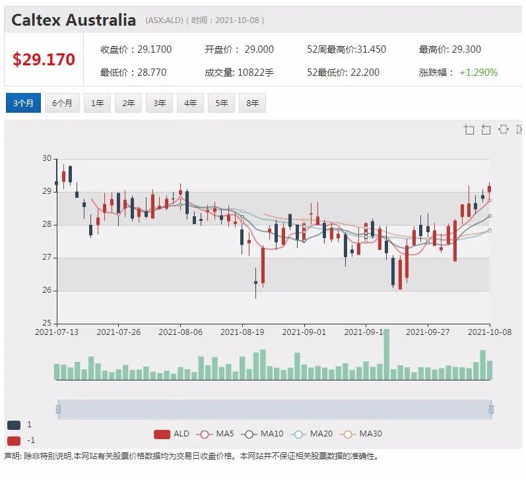Click the 最高价: 29.300 value

pos(450,49)
